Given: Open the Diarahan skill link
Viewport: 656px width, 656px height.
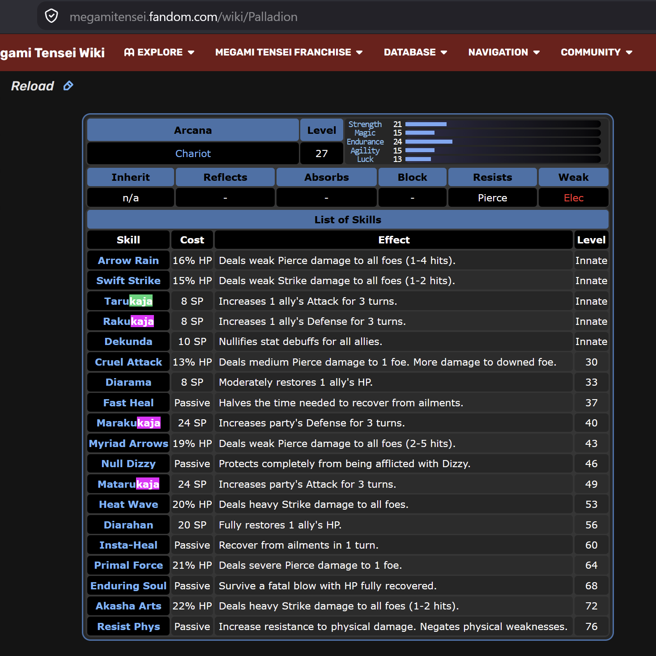Looking at the screenshot, I should coord(128,525).
